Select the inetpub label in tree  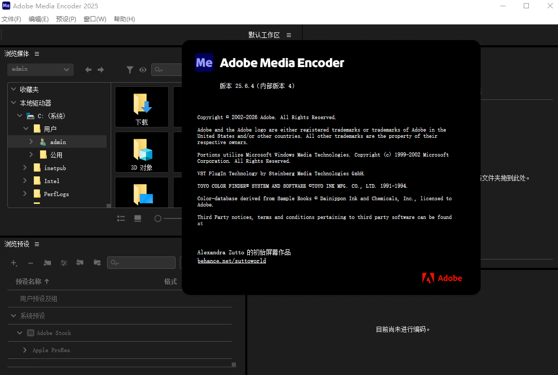[55, 168]
